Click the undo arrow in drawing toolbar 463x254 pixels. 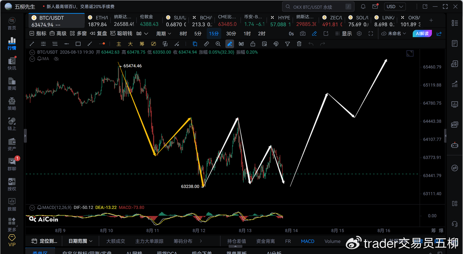(x=311, y=44)
